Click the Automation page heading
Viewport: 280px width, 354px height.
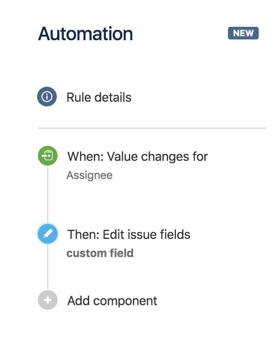[86, 34]
